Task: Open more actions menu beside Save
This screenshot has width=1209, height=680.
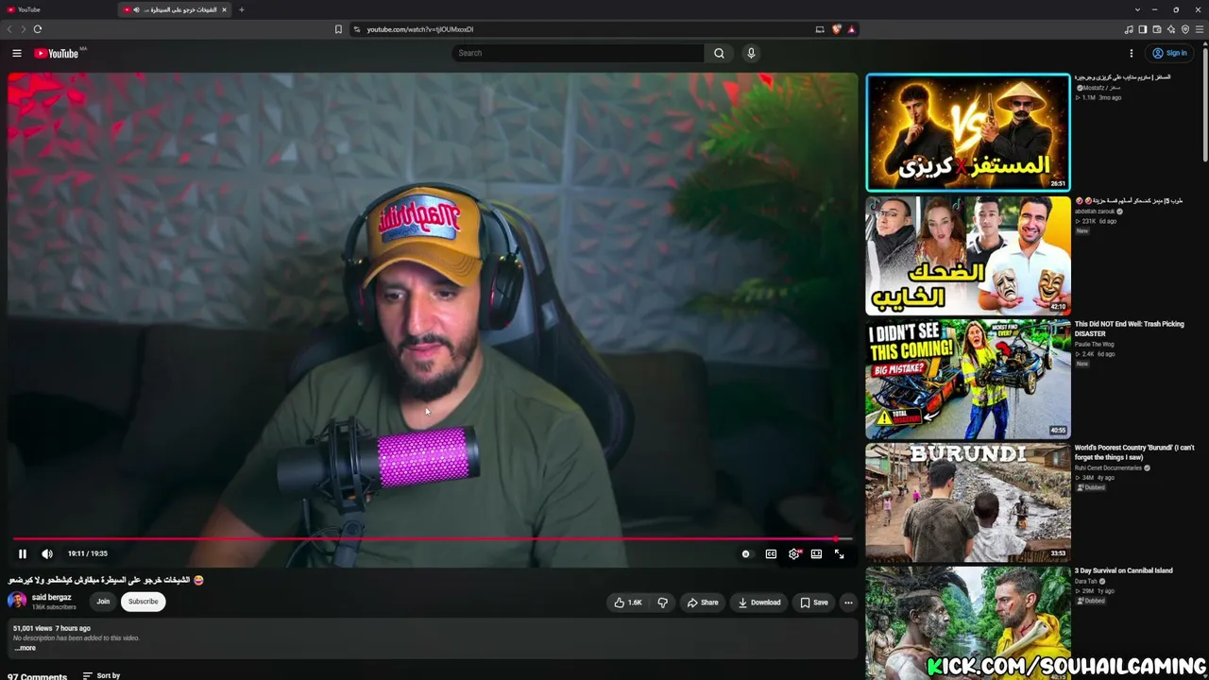Action: pos(848,603)
